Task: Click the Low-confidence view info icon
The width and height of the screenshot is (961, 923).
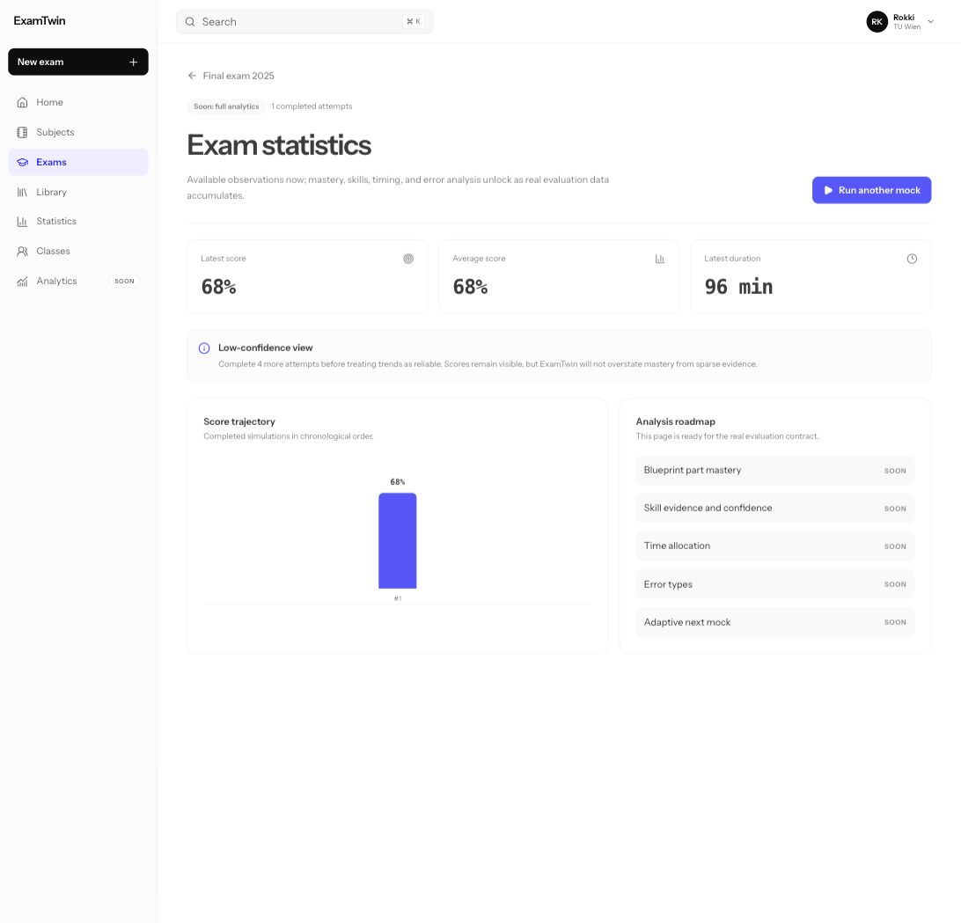Action: (x=204, y=348)
